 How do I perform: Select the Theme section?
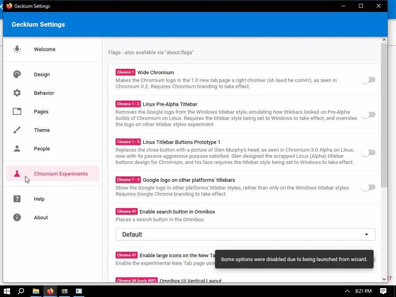[x=53, y=130]
